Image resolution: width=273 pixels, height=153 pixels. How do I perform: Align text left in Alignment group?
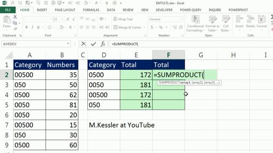click(x=81, y=27)
